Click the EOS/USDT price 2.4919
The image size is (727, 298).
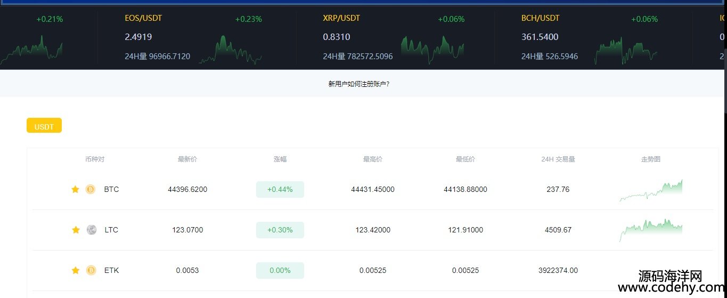coord(138,37)
